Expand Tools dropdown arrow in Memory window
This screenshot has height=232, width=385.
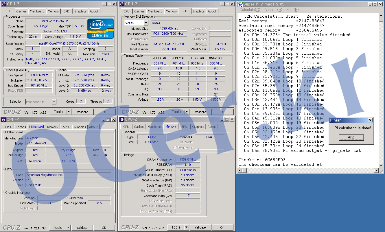186,227
